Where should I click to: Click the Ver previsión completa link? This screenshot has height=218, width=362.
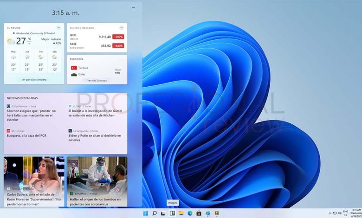(34, 80)
